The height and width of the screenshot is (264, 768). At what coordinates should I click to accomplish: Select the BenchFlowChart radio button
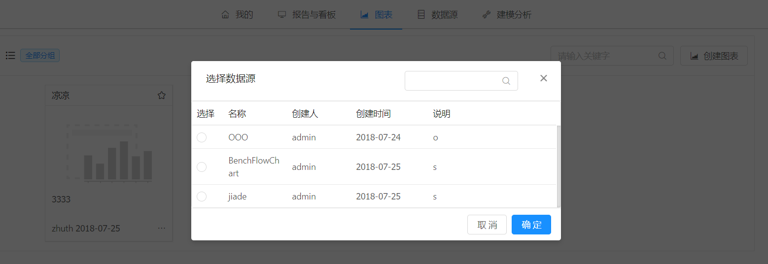pos(202,167)
